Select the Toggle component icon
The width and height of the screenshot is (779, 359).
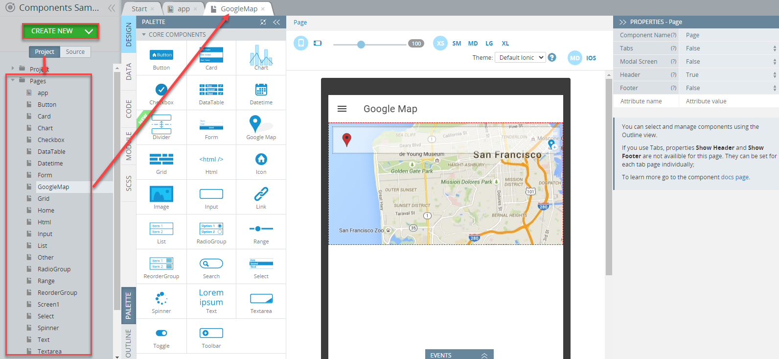tap(161, 333)
